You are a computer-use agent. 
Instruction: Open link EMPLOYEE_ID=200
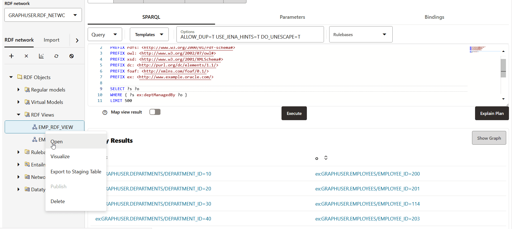368,174
